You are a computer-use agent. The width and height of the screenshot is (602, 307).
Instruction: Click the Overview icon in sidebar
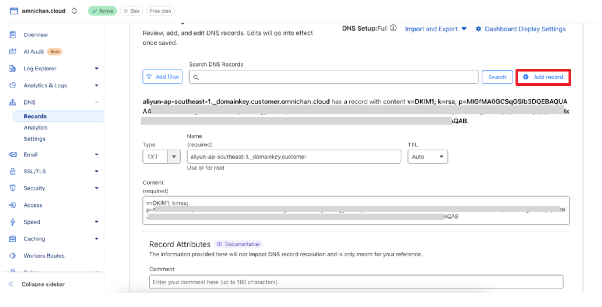[13, 35]
